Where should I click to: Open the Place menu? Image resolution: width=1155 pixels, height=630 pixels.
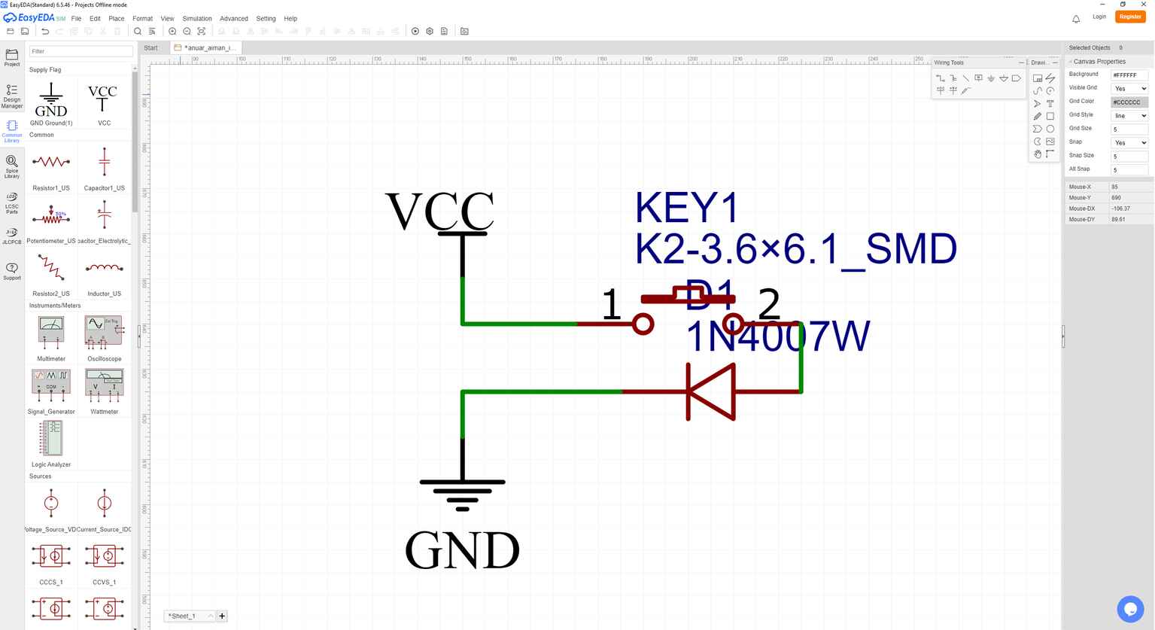[117, 18]
